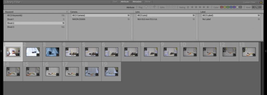Click the rating greater-than-or-equal symbol
Image resolution: width=267 pixels, height=95 pixels.
(x=188, y=7)
